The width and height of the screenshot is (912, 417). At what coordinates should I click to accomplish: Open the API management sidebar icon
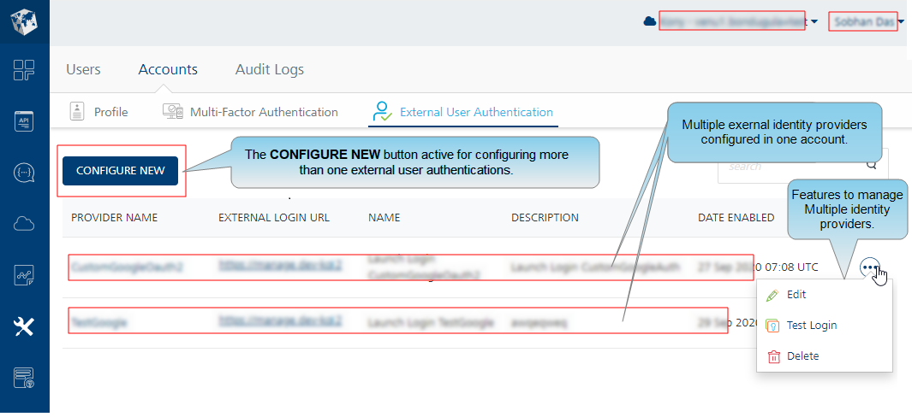coord(25,120)
